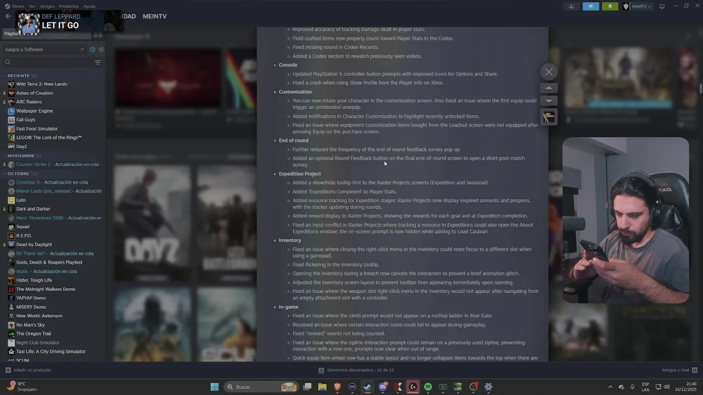
Task: Select Crosshair X entry
Action: point(52,182)
